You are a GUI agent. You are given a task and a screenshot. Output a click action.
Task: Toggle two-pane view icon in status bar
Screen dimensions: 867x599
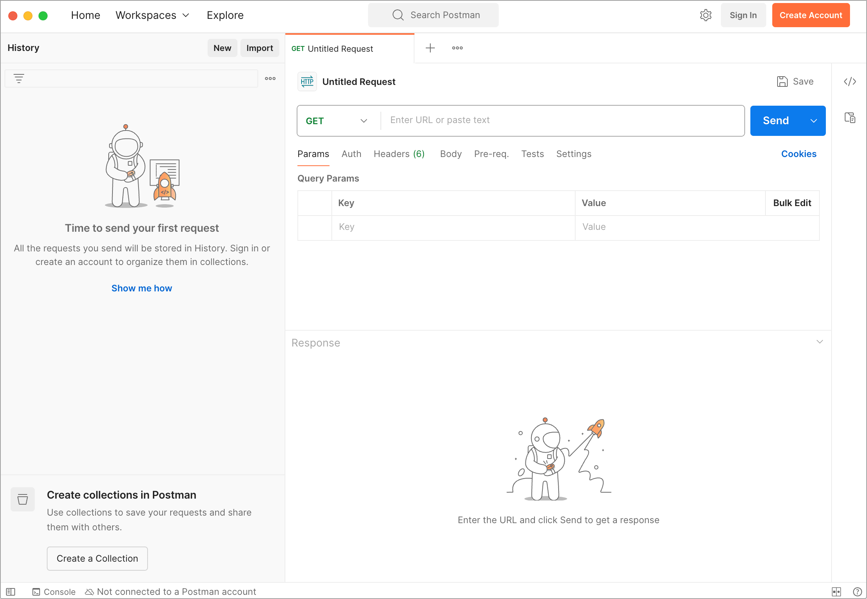[836, 591]
